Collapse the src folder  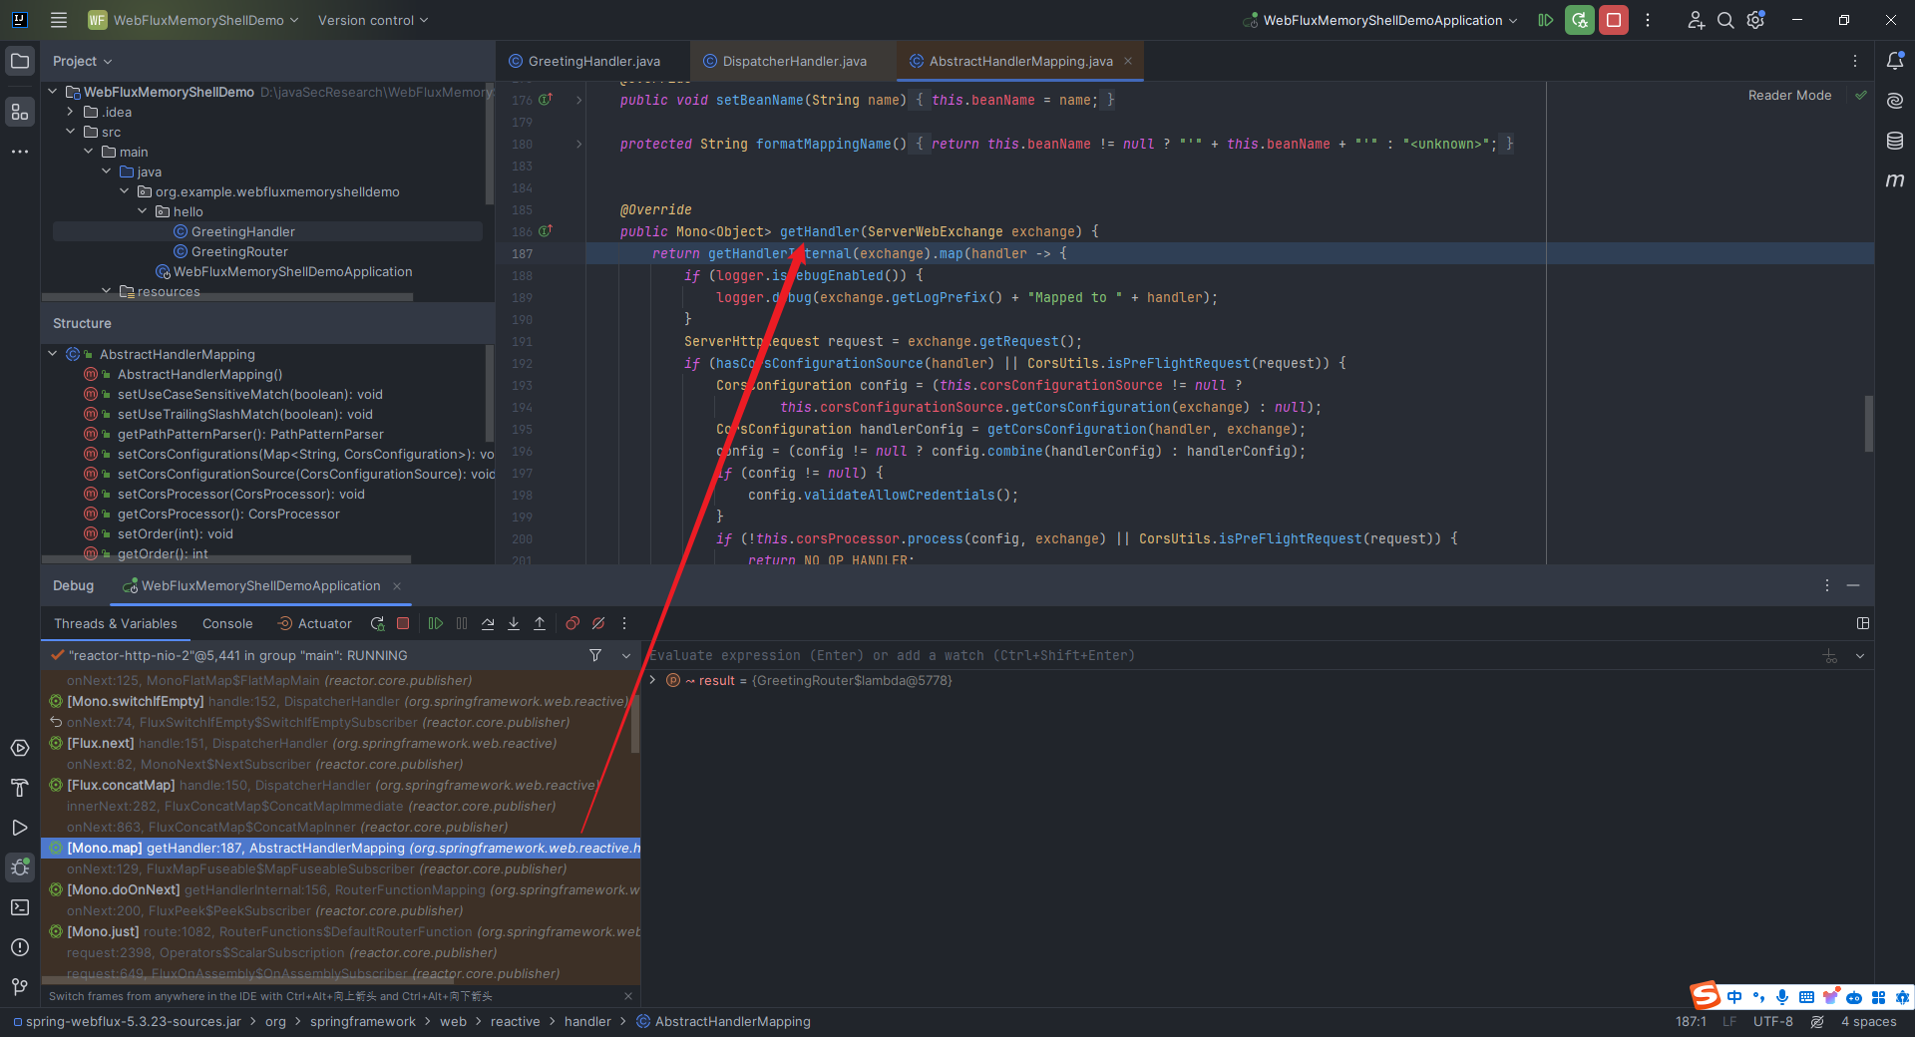(x=70, y=132)
